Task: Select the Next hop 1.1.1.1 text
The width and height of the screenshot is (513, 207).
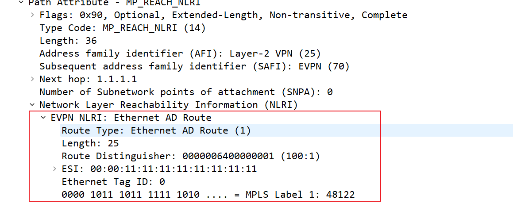Action: click(x=88, y=80)
